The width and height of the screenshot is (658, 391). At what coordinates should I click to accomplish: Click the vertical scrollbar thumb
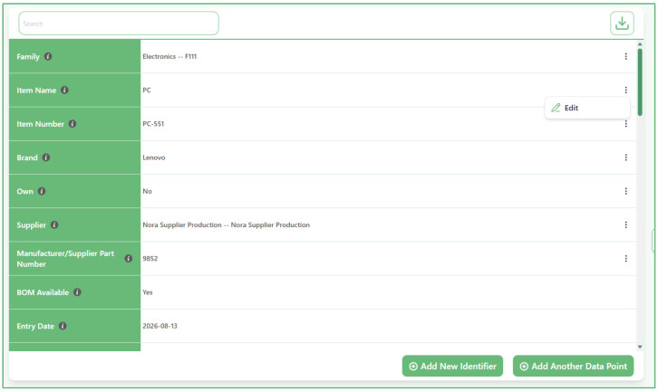pos(640,82)
